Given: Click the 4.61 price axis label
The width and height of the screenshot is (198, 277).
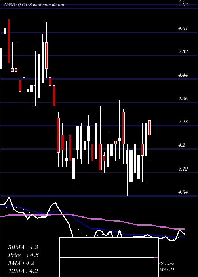Looking at the screenshot, I should (183, 28).
